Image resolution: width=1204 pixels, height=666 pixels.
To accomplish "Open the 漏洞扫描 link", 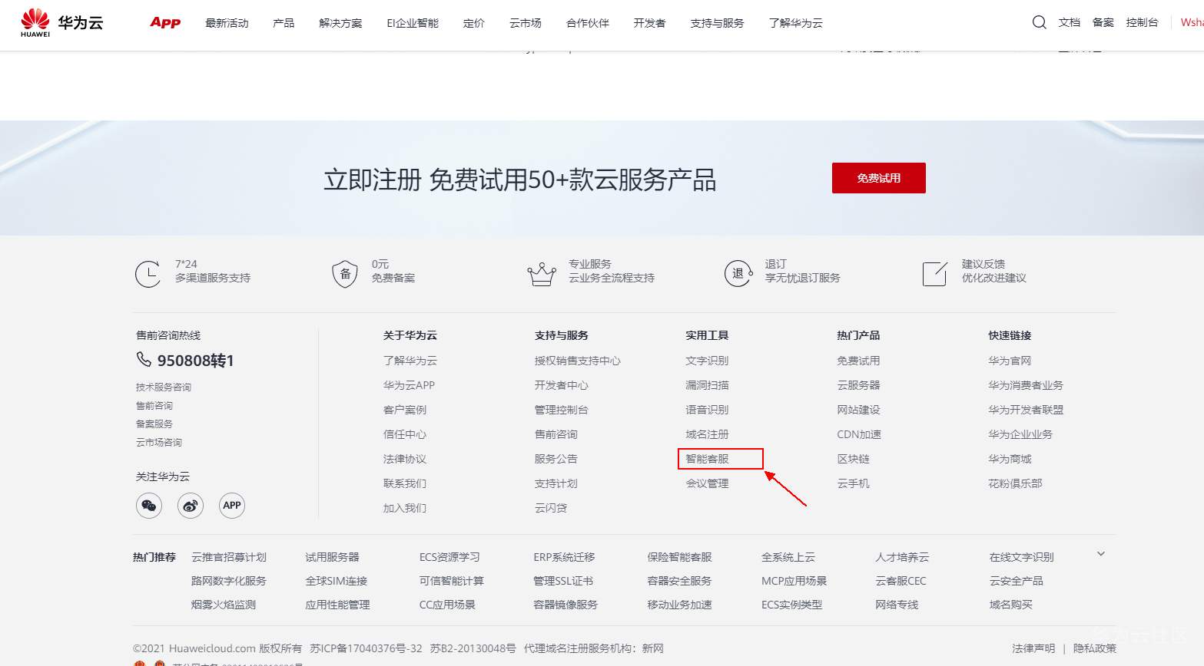I will click(708, 385).
